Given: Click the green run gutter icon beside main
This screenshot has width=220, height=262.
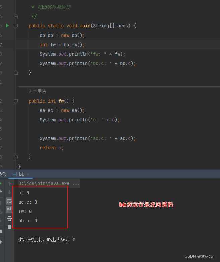Looking at the screenshot, I should click(7, 26).
